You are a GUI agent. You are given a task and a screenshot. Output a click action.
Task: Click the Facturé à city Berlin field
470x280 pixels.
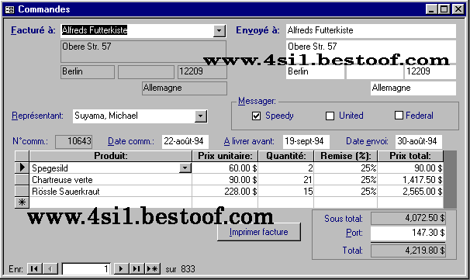tap(87, 72)
